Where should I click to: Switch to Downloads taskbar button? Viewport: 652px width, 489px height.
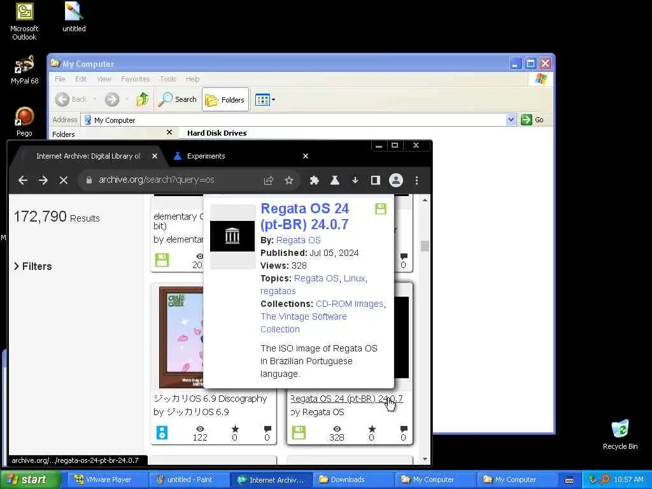pyautogui.click(x=353, y=479)
